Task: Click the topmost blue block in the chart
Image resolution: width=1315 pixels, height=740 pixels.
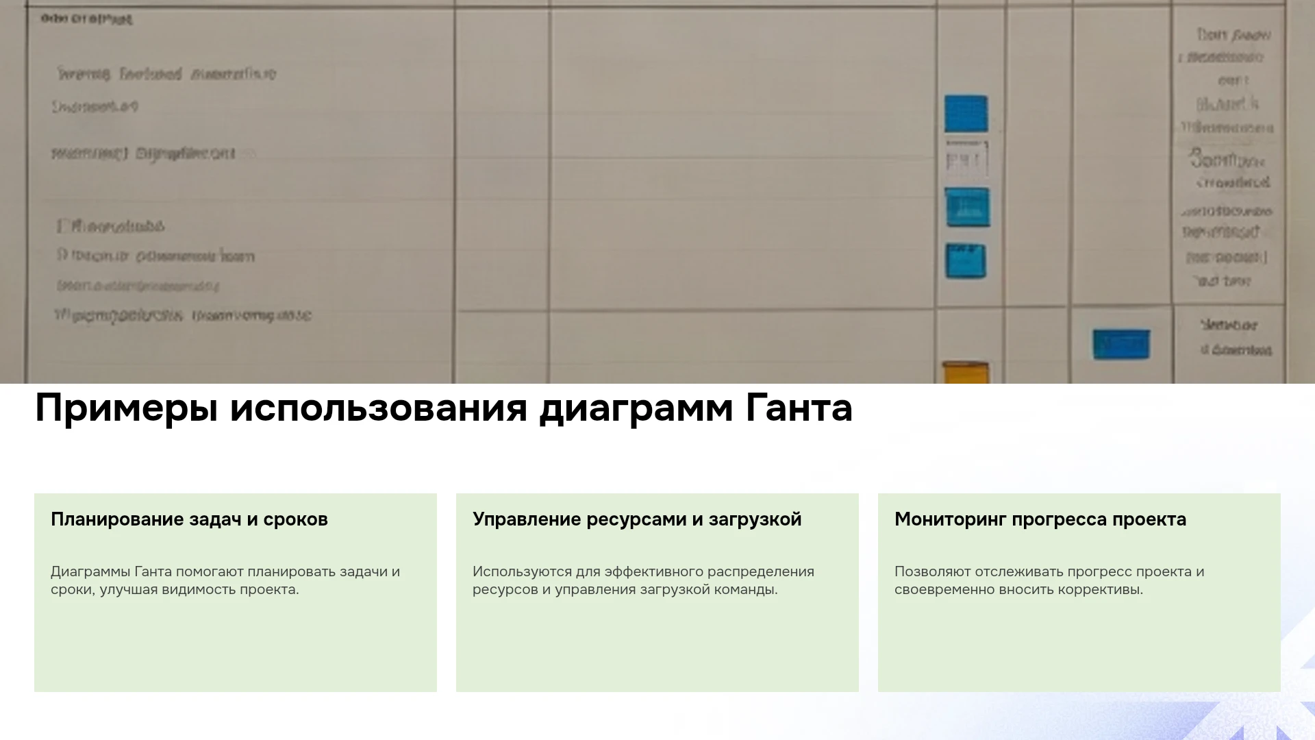Action: (x=966, y=114)
